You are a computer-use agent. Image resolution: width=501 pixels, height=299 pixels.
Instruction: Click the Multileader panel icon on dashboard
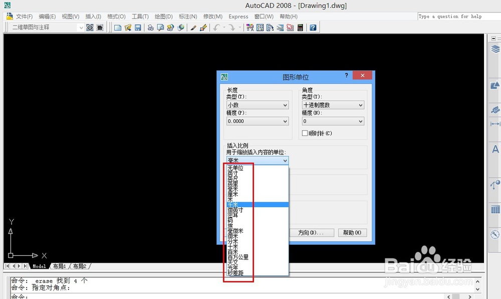click(x=495, y=184)
